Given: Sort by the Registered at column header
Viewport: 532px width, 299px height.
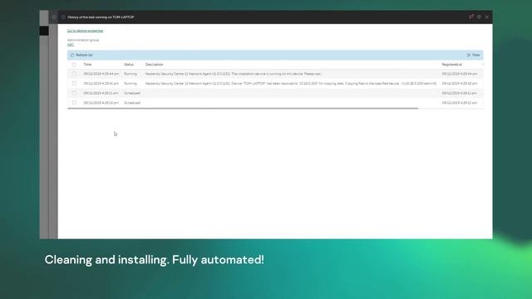Looking at the screenshot, I should pyautogui.click(x=451, y=65).
